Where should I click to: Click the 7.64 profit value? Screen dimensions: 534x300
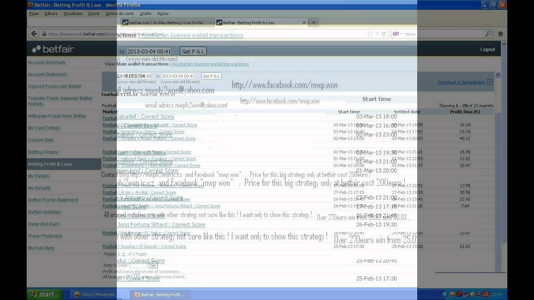click(x=465, y=206)
